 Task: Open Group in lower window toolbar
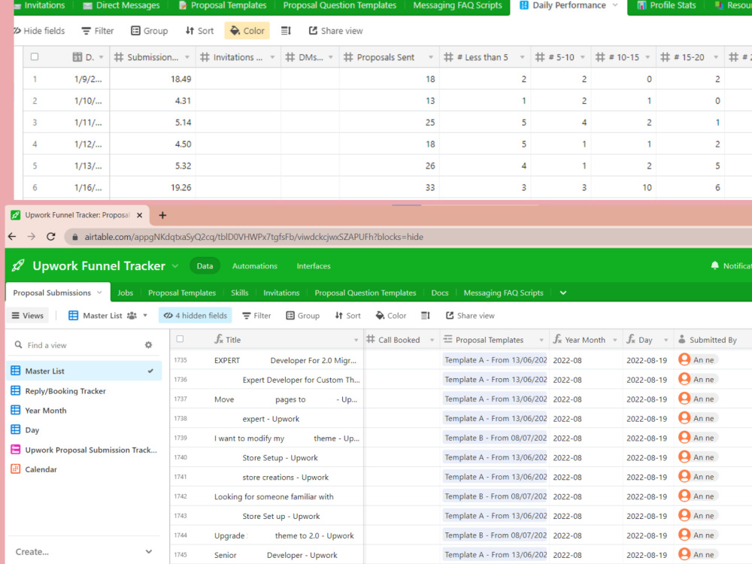pos(302,316)
